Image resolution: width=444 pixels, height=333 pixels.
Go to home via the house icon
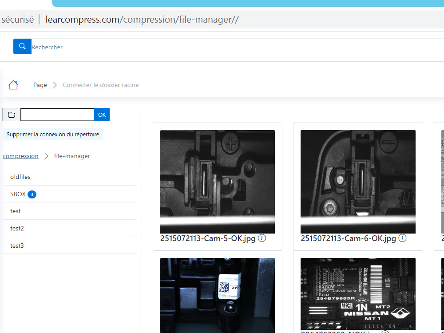pyautogui.click(x=13, y=85)
